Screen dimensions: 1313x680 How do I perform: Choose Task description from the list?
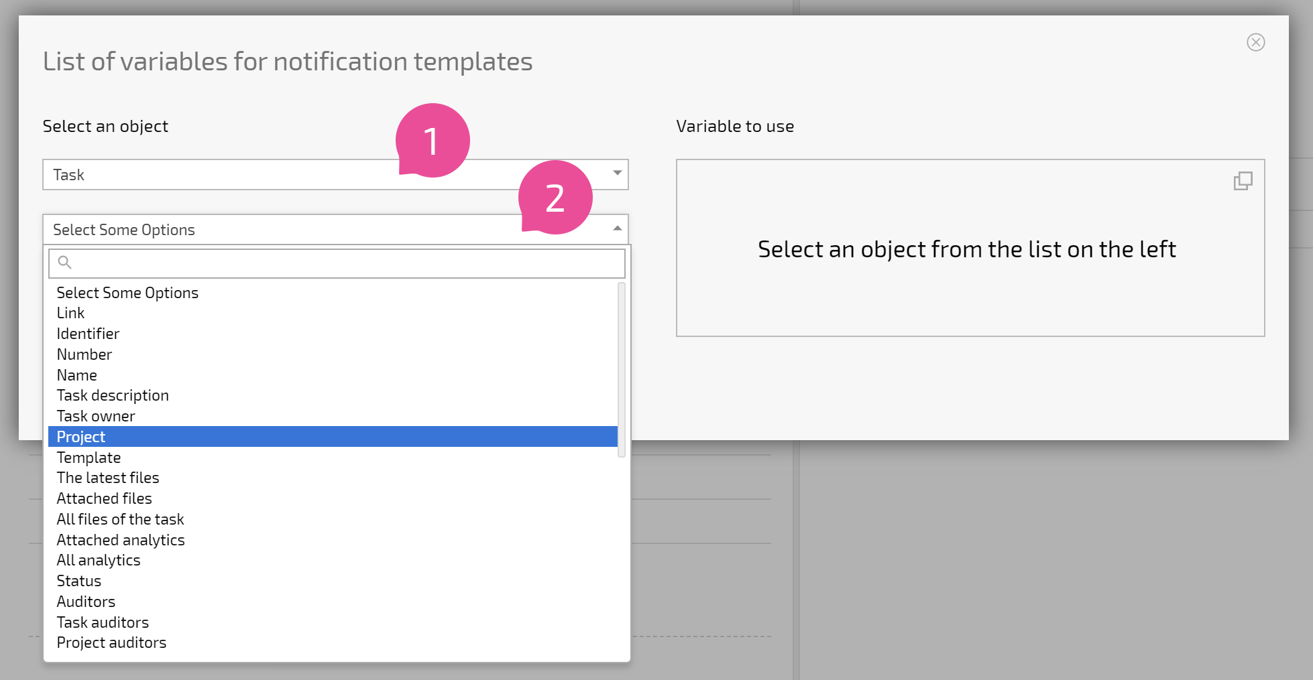[x=333, y=395]
